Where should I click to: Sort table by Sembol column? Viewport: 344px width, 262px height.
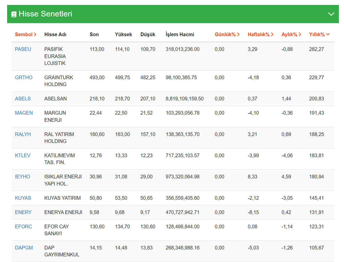click(x=26, y=34)
